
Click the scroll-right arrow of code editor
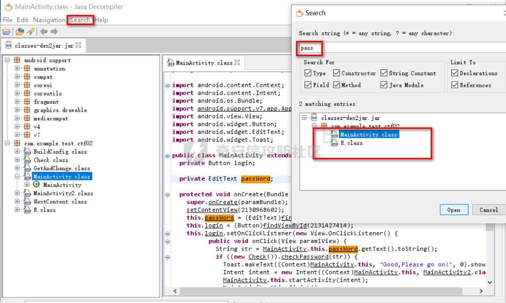[x=481, y=291]
